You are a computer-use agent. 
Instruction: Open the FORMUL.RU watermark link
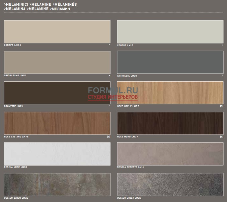click(113, 90)
